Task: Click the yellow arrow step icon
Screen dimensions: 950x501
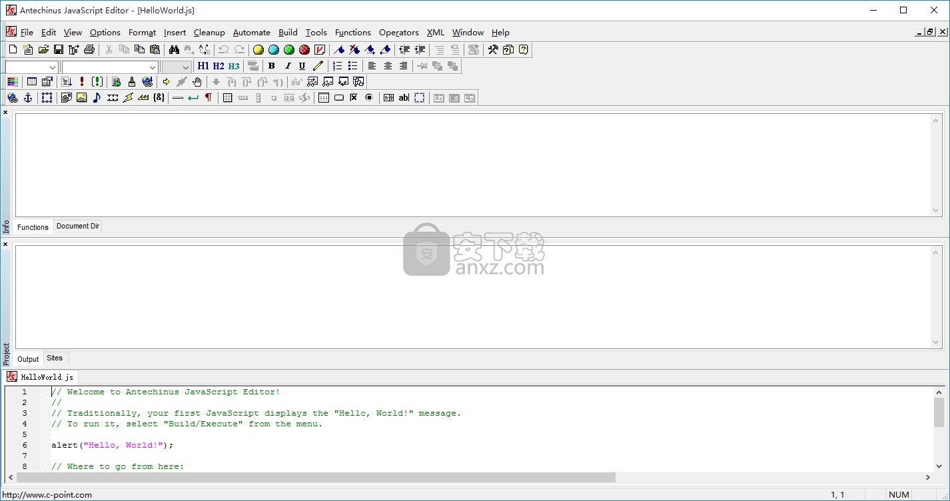Action: pyautogui.click(x=167, y=82)
